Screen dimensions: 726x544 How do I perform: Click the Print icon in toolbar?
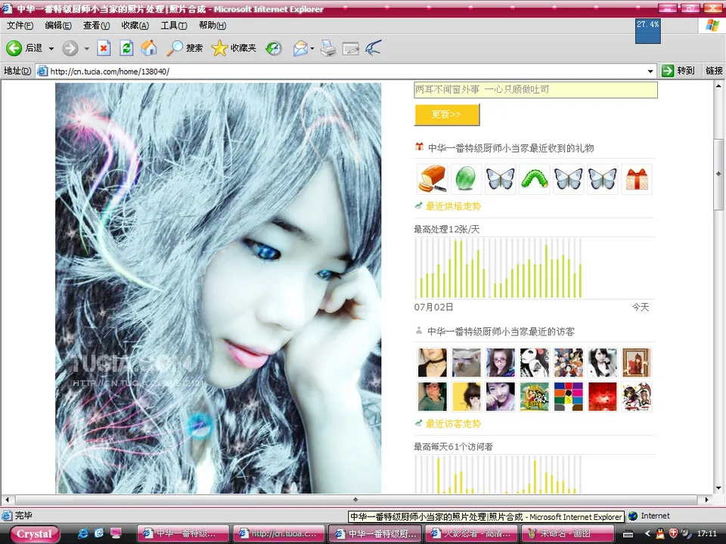tap(327, 48)
